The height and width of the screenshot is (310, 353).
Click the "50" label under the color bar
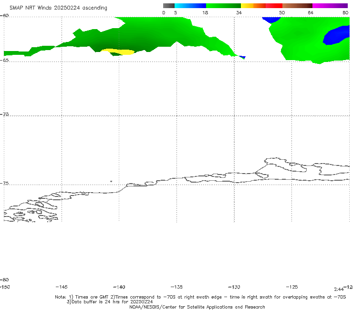(282, 13)
